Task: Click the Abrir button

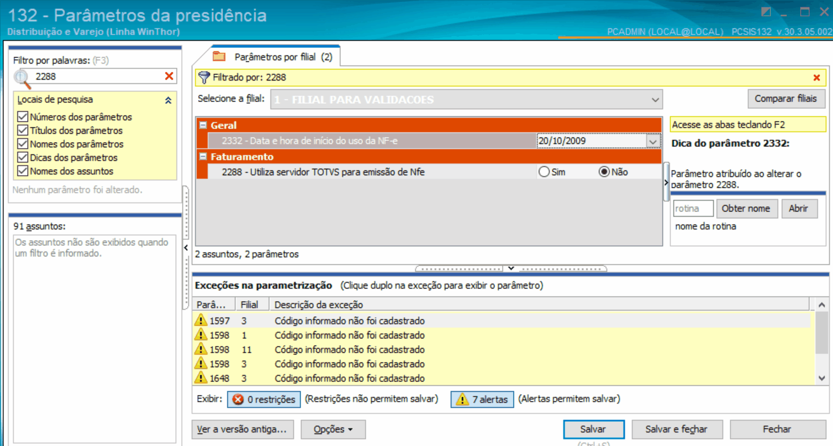Action: [x=798, y=209]
